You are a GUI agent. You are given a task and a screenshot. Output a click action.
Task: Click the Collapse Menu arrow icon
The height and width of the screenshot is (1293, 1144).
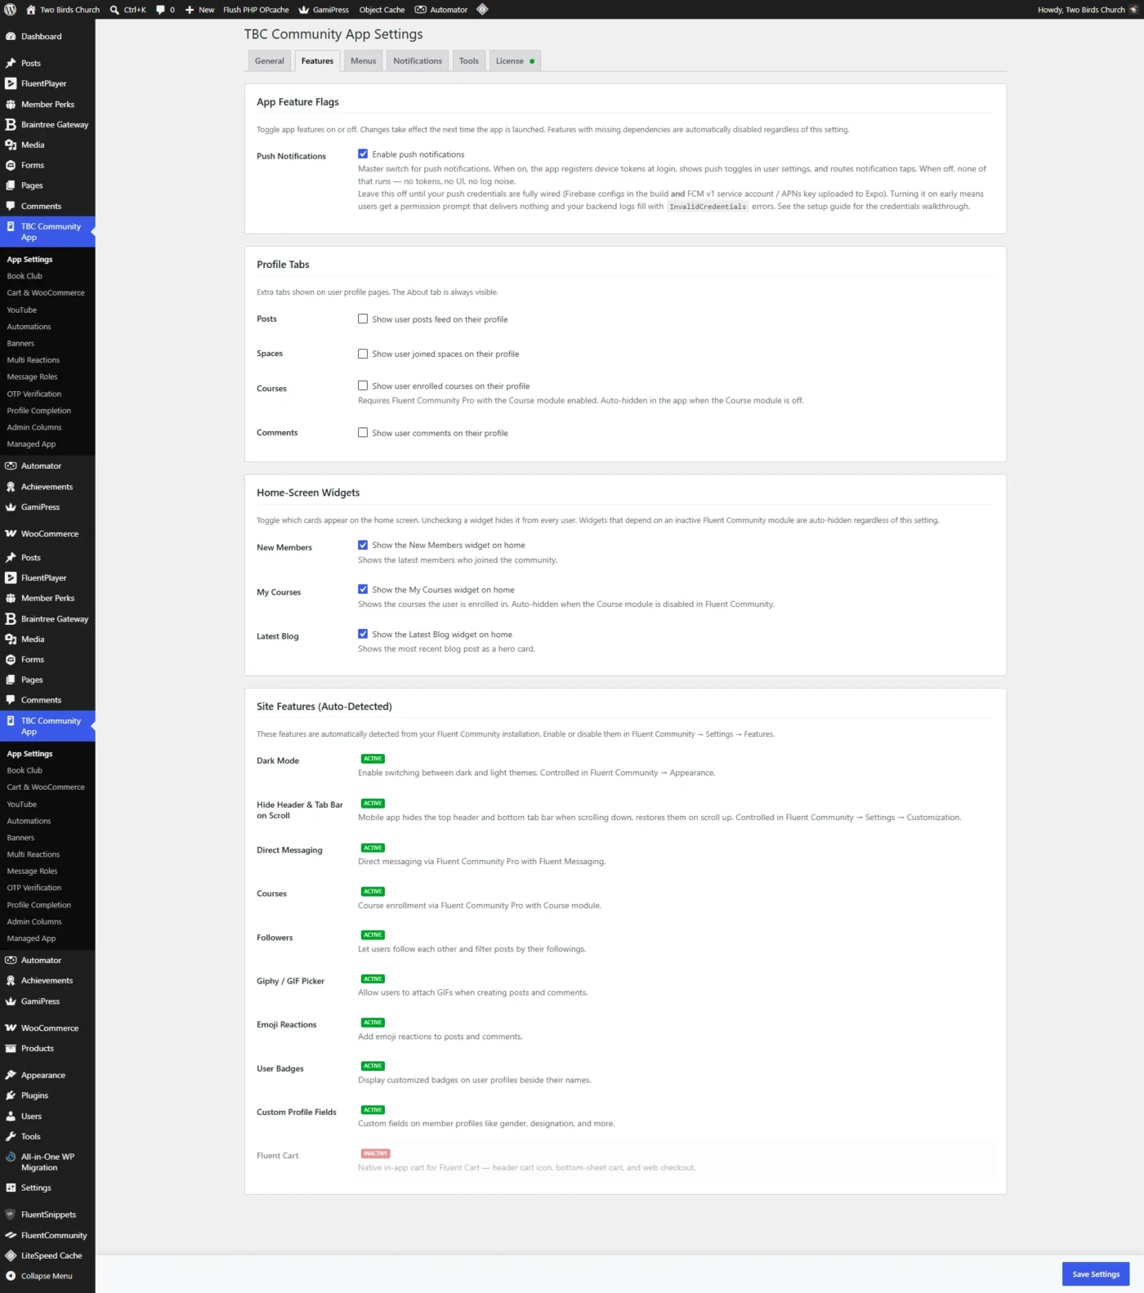click(x=11, y=1277)
